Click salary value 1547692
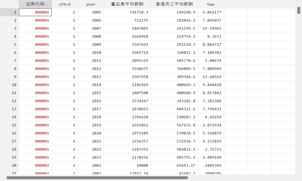Image resolution: width=302 pixels, height=181 pixels. click(x=127, y=44)
